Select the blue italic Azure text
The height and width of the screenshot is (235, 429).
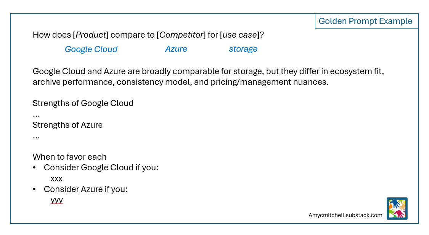point(176,49)
